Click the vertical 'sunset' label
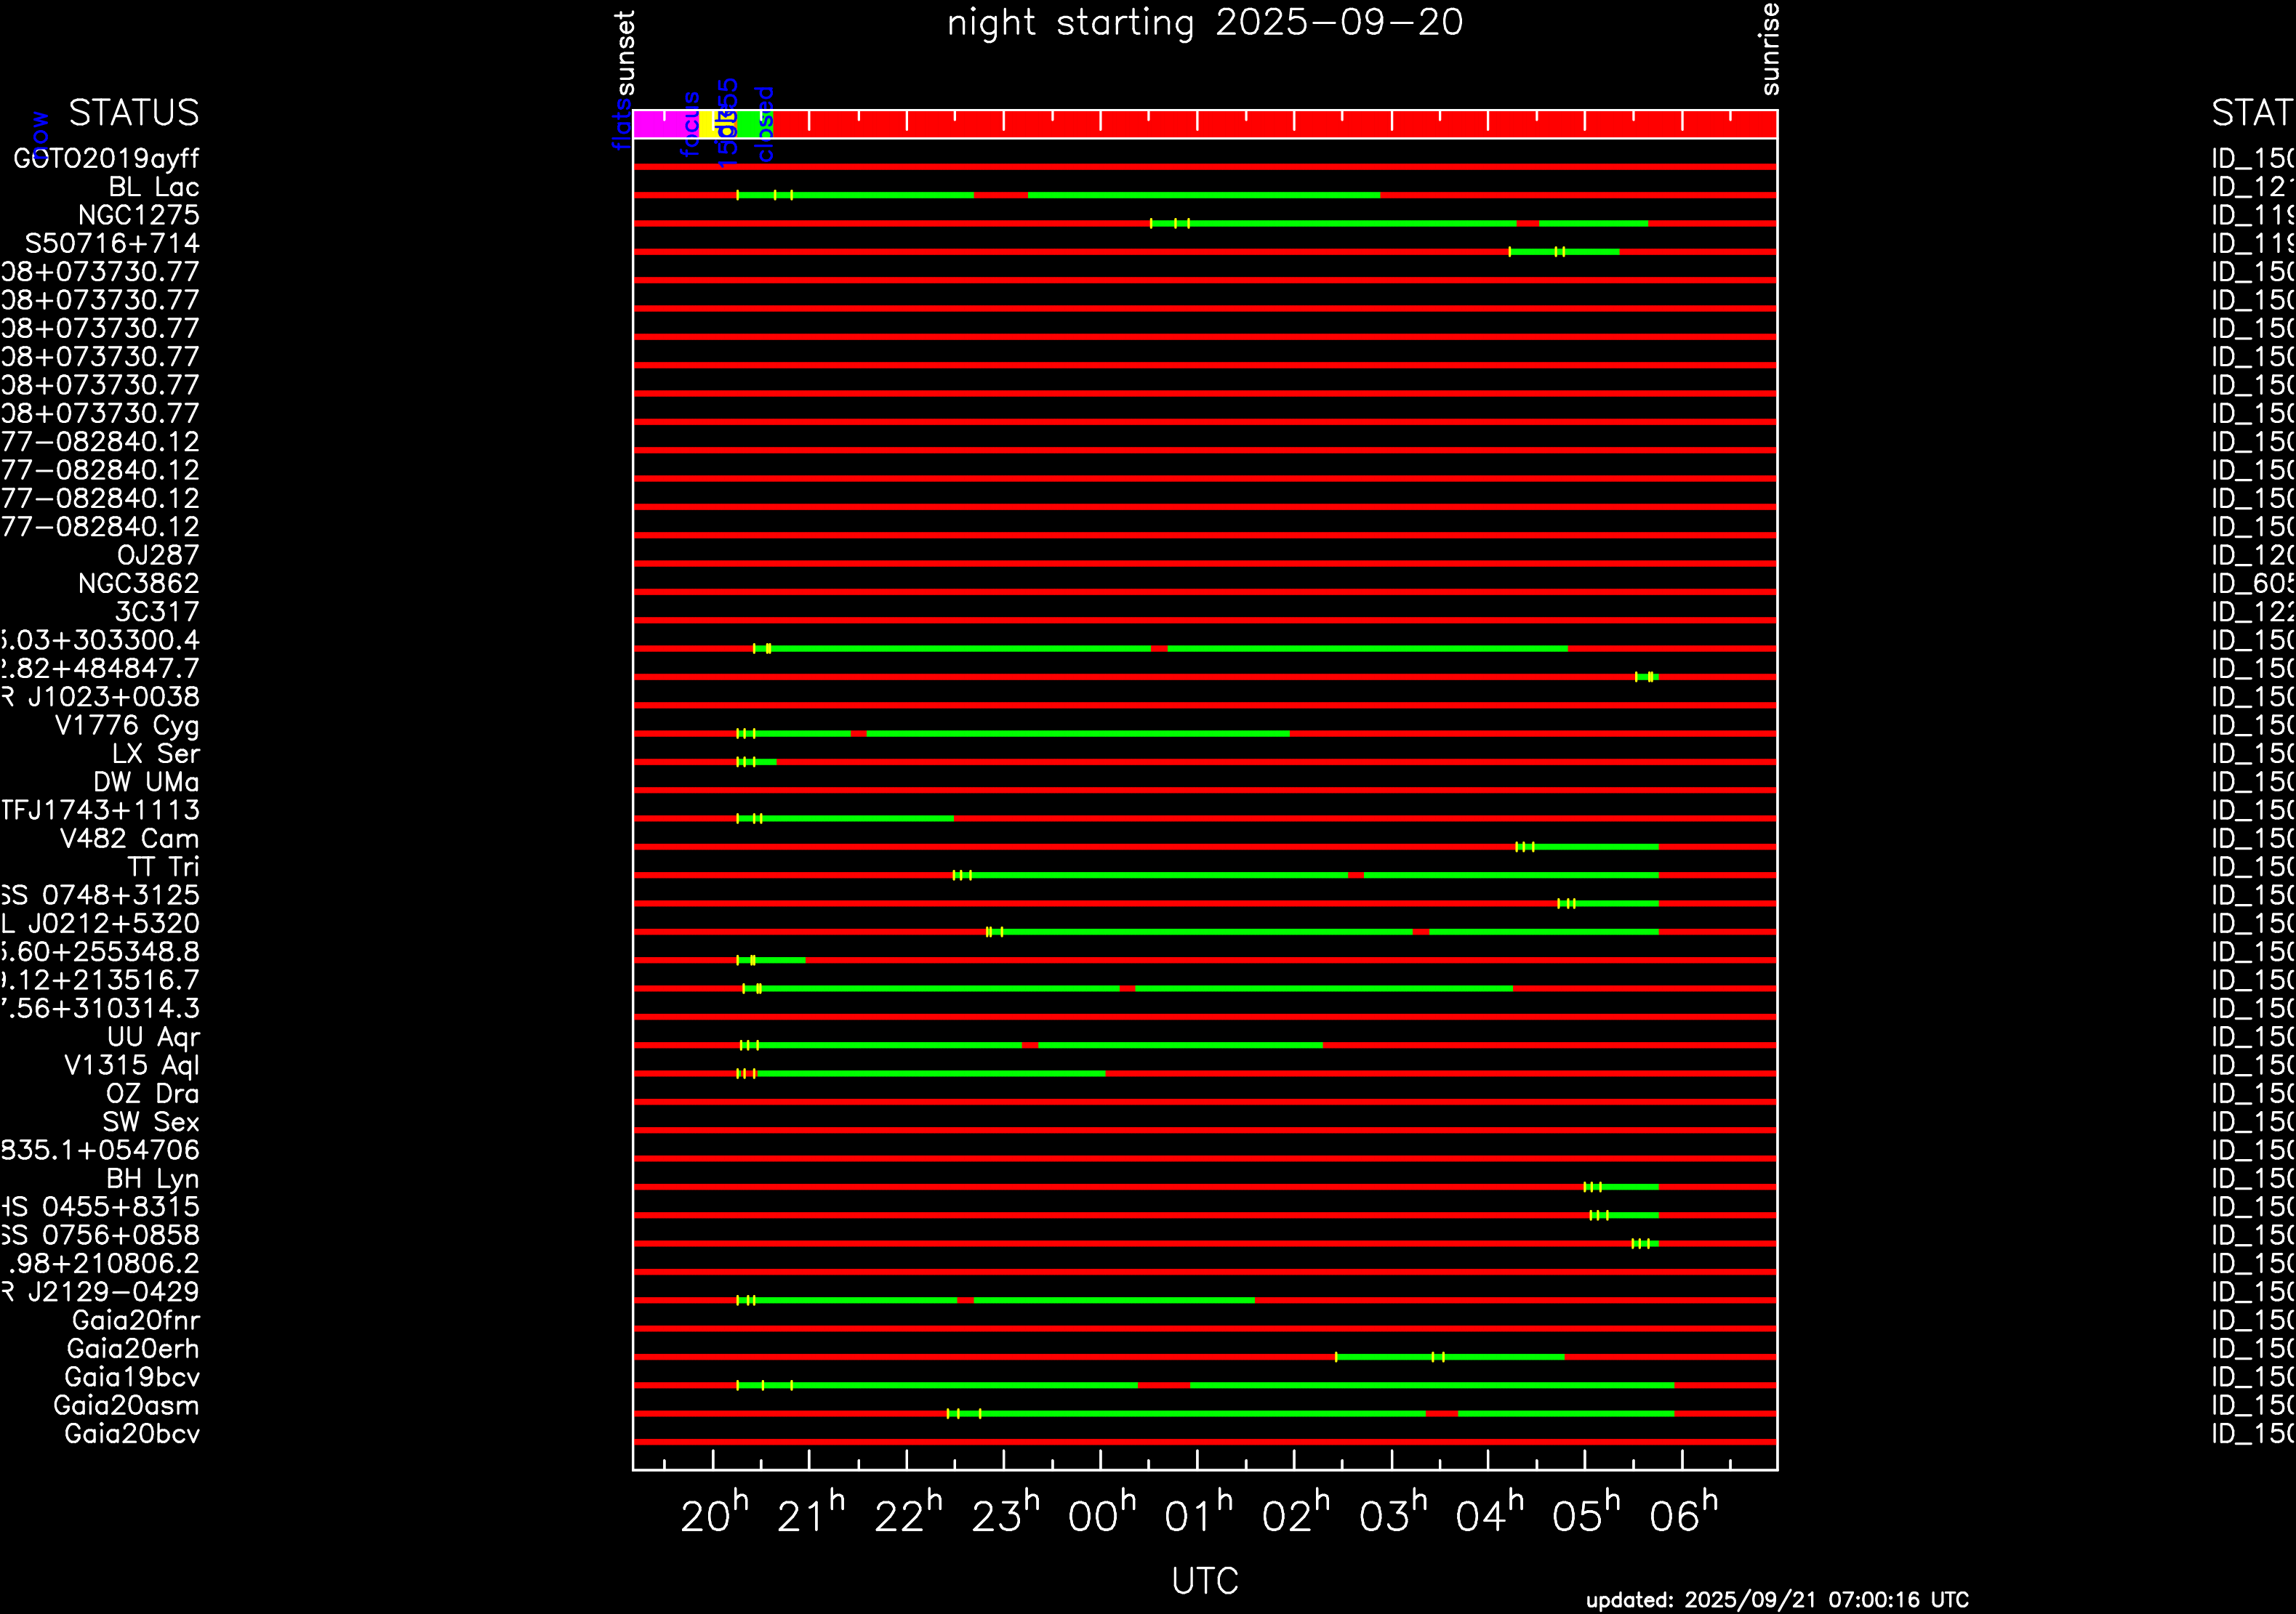2296x1614 pixels. (625, 52)
